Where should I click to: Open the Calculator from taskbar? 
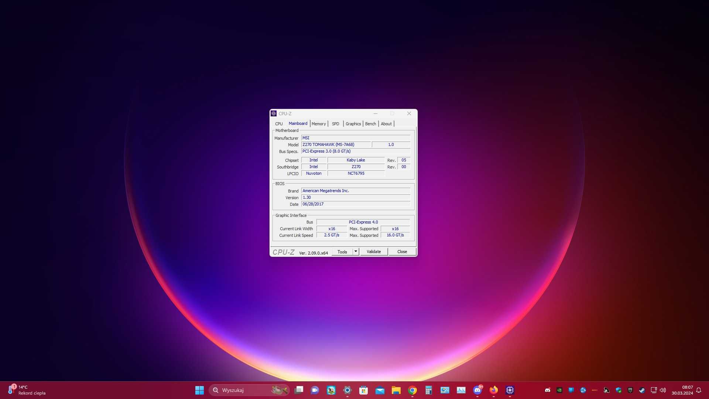click(429, 390)
